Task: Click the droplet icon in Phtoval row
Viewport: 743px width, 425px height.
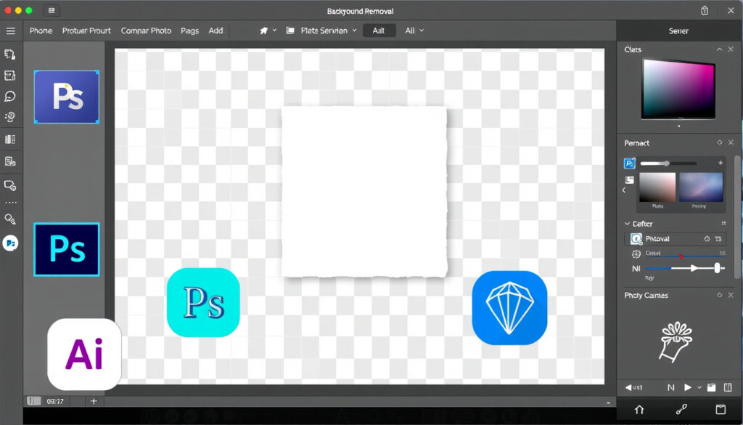Action: tap(707, 239)
